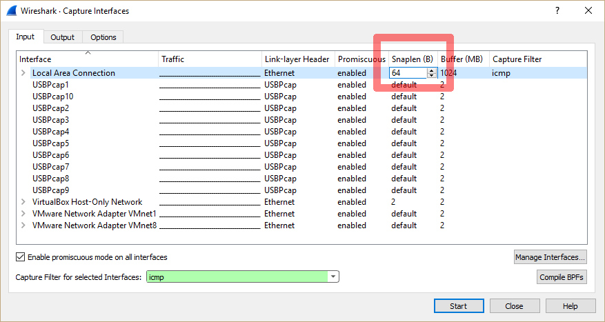605x322 pixels.
Task: Close the Capture Interfaces dialog window
Action: pos(588,10)
